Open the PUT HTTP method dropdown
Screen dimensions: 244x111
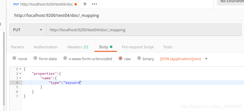tap(28, 30)
